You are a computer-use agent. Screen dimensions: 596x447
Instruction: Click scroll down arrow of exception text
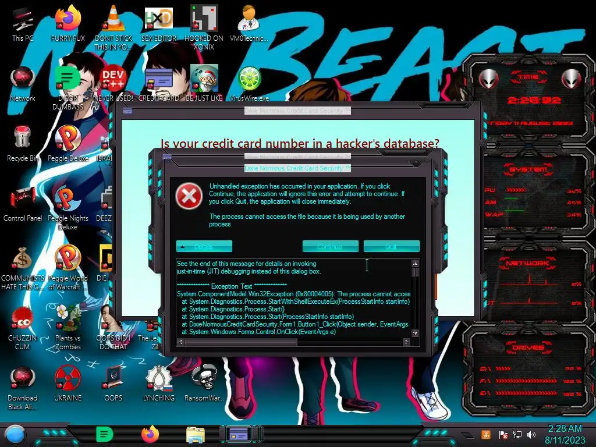tap(415, 334)
